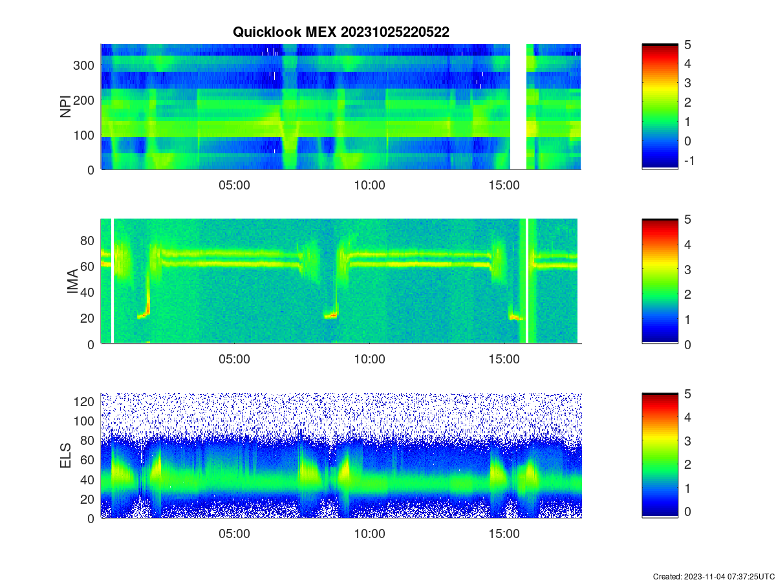The width and height of the screenshot is (776, 582).
Task: Click the 05:00 tick under IMA plot
Action: click(235, 359)
